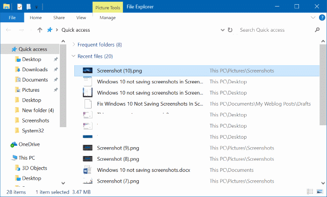Click the Up one level arrow
Image resolution: width=327 pixels, height=197 pixels.
40,30
